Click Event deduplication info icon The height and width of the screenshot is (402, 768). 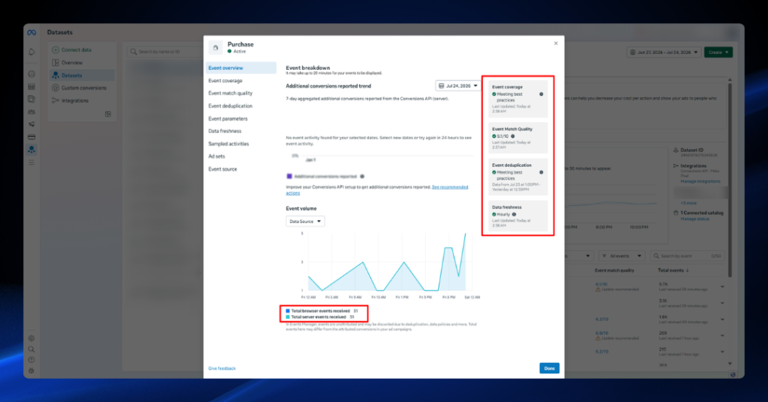[541, 172]
